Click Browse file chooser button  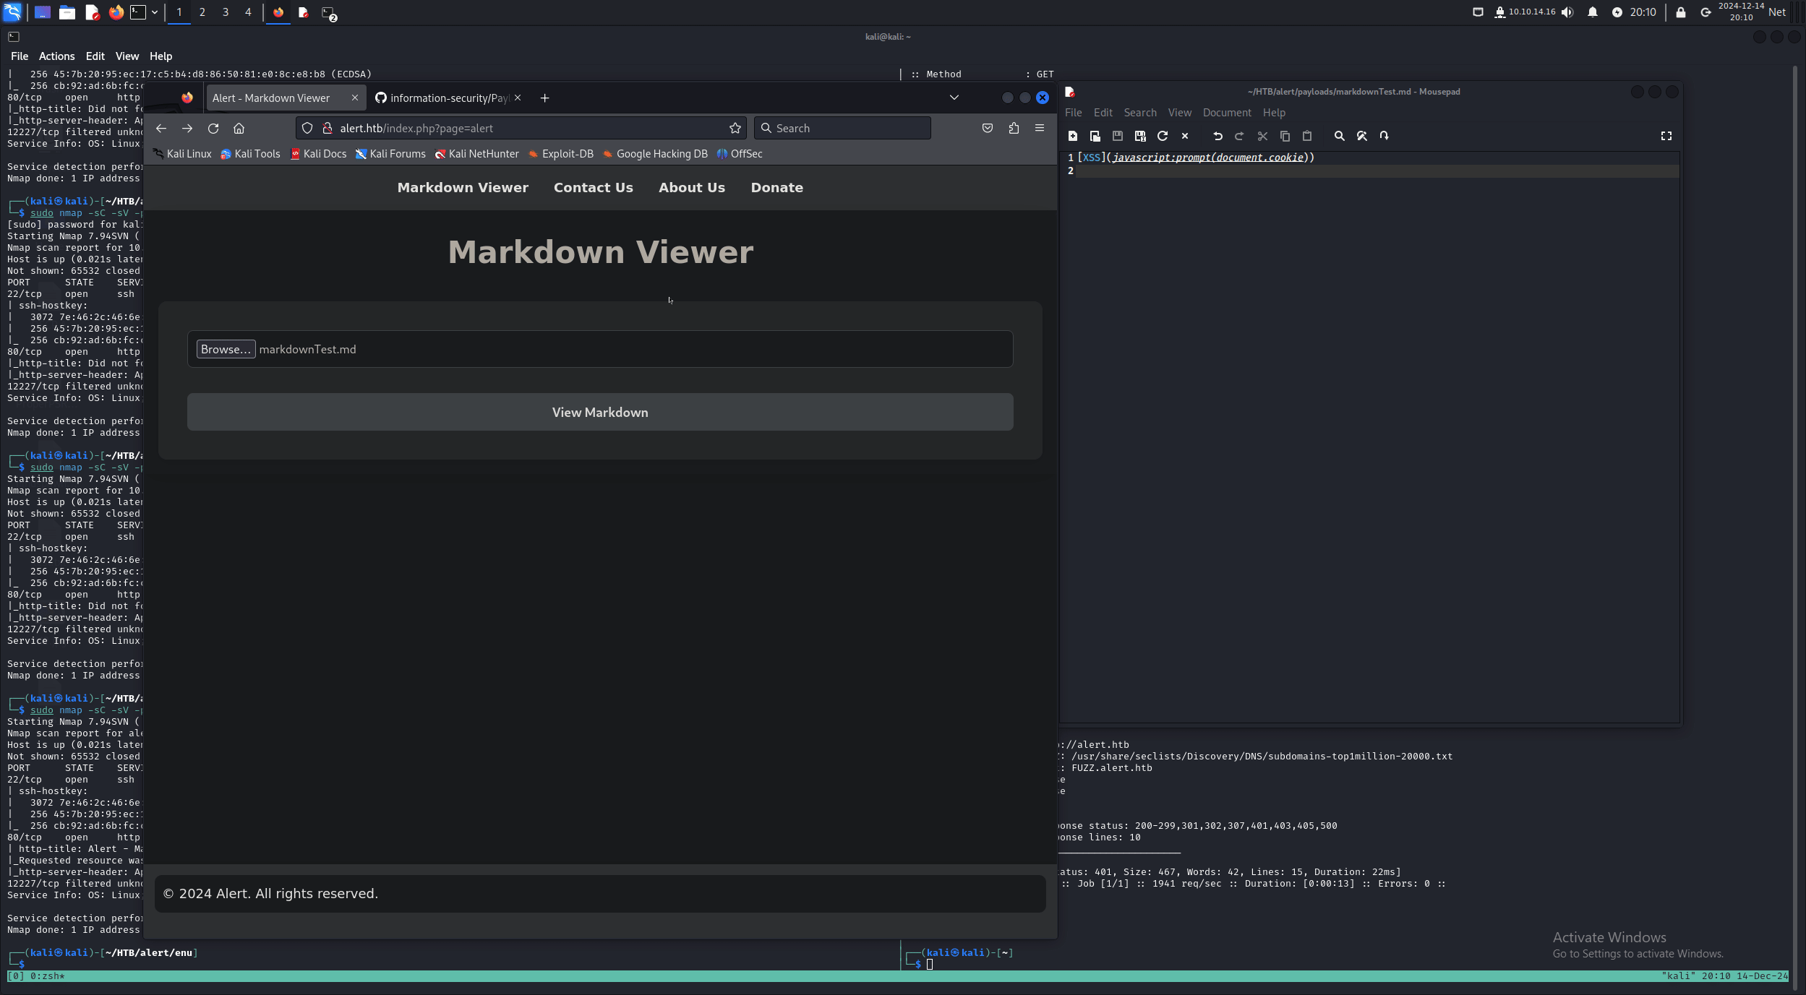point(226,349)
